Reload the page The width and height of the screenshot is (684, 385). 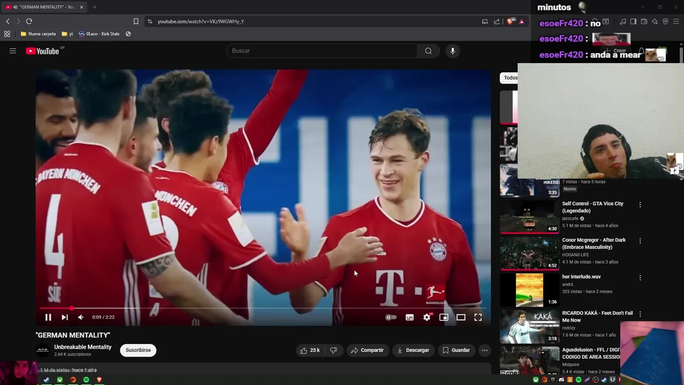[x=29, y=21]
